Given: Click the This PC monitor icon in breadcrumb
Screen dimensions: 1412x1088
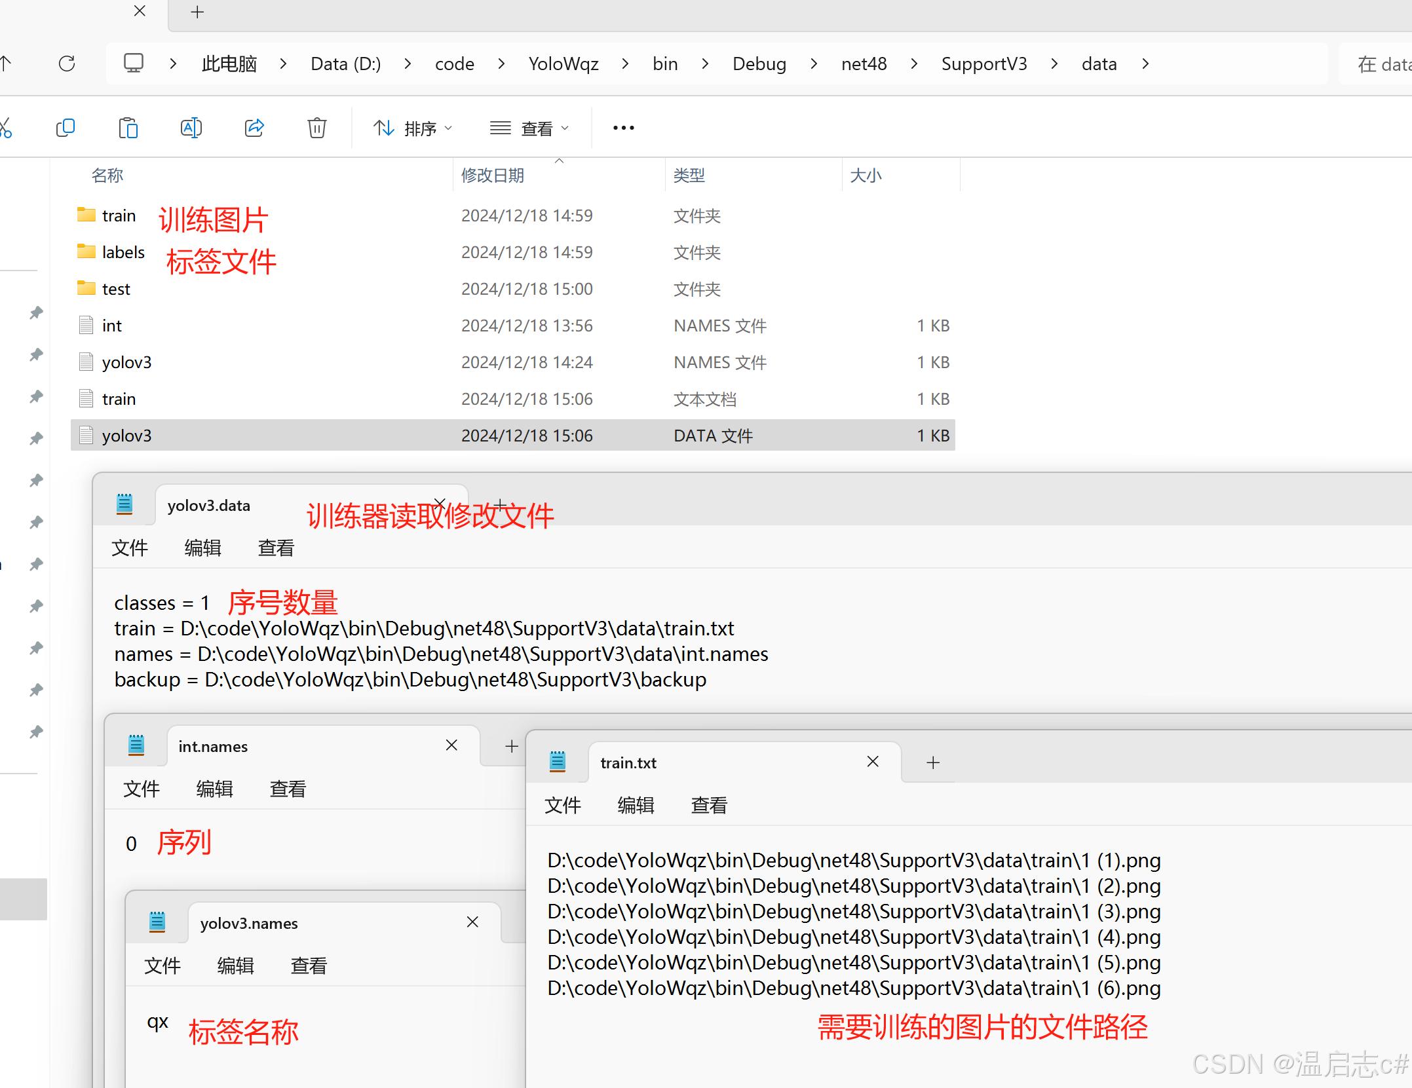Looking at the screenshot, I should (x=134, y=64).
